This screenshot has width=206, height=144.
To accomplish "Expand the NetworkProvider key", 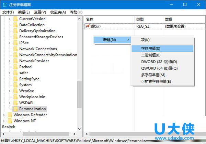I will tap(10, 61).
